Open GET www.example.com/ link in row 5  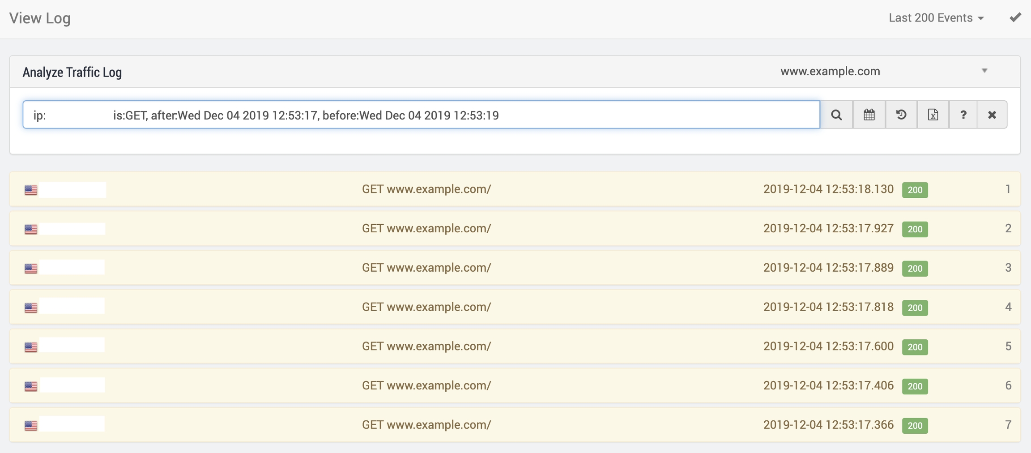pyautogui.click(x=426, y=346)
